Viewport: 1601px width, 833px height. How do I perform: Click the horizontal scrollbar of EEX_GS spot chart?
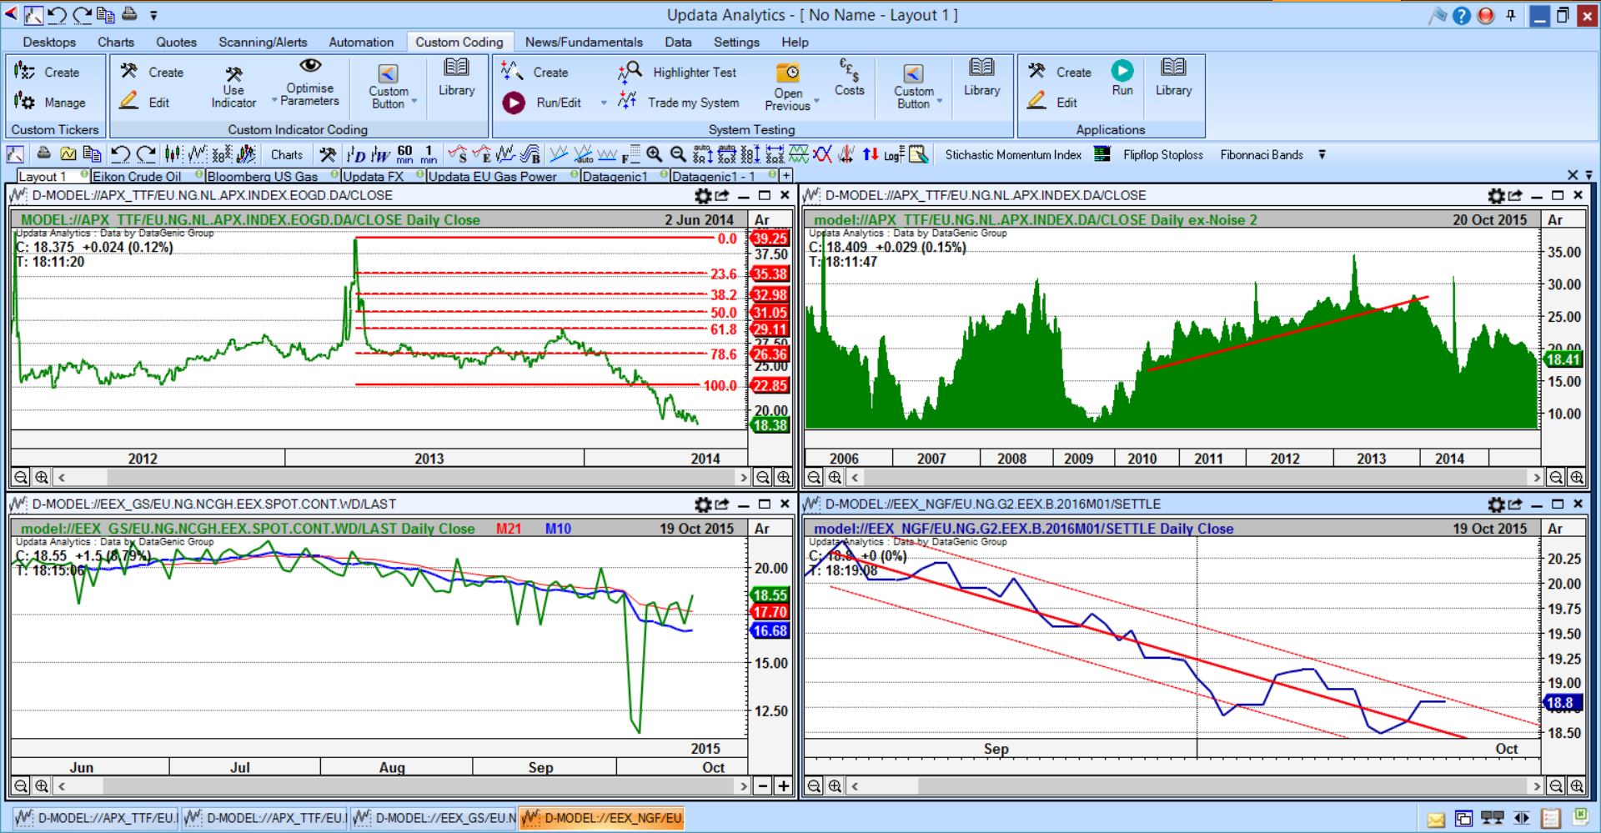[404, 785]
